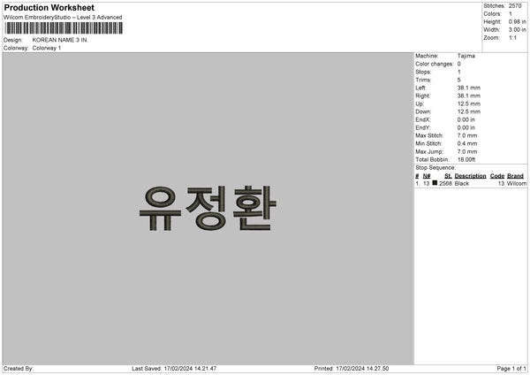Click the embroidered Korean name preview
Screen dimensions: 530x375
208,208
